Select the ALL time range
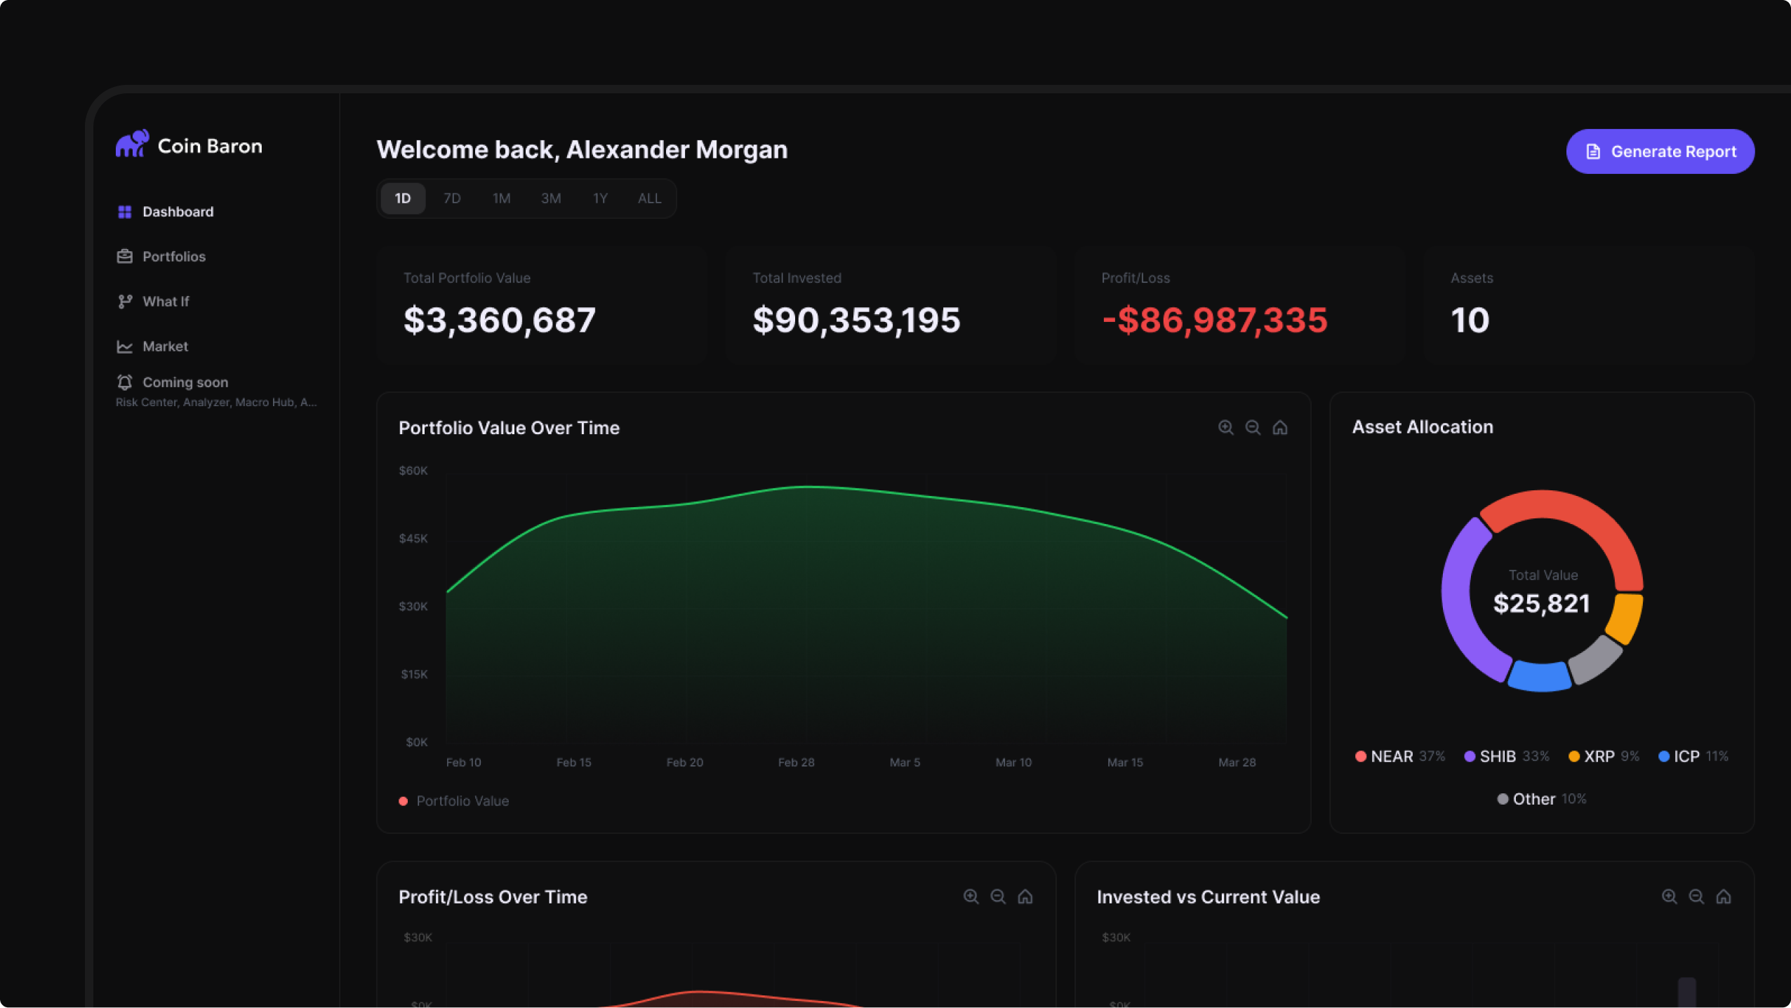This screenshot has width=1791, height=1008. click(649, 199)
